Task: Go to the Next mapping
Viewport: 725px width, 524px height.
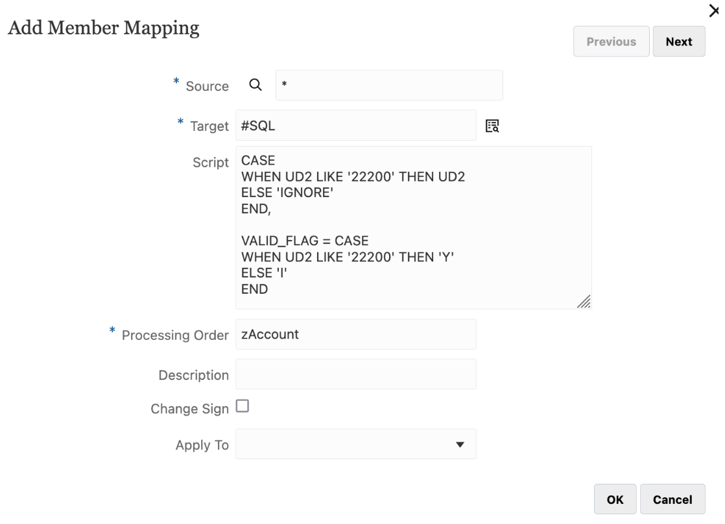Action: (678, 42)
